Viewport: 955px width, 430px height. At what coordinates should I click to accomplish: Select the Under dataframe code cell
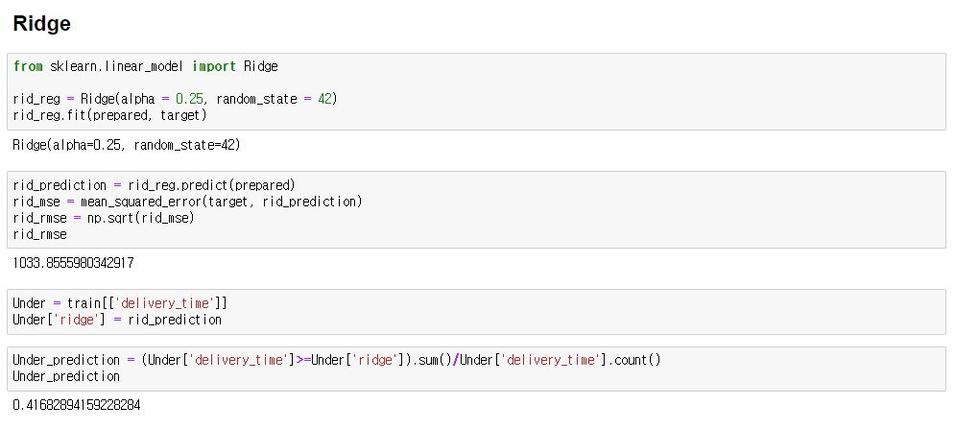pyautogui.click(x=476, y=312)
